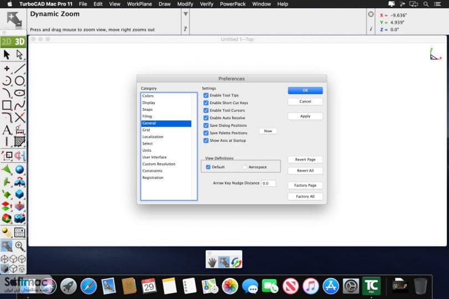Select the black arrow Select tool

[7, 54]
